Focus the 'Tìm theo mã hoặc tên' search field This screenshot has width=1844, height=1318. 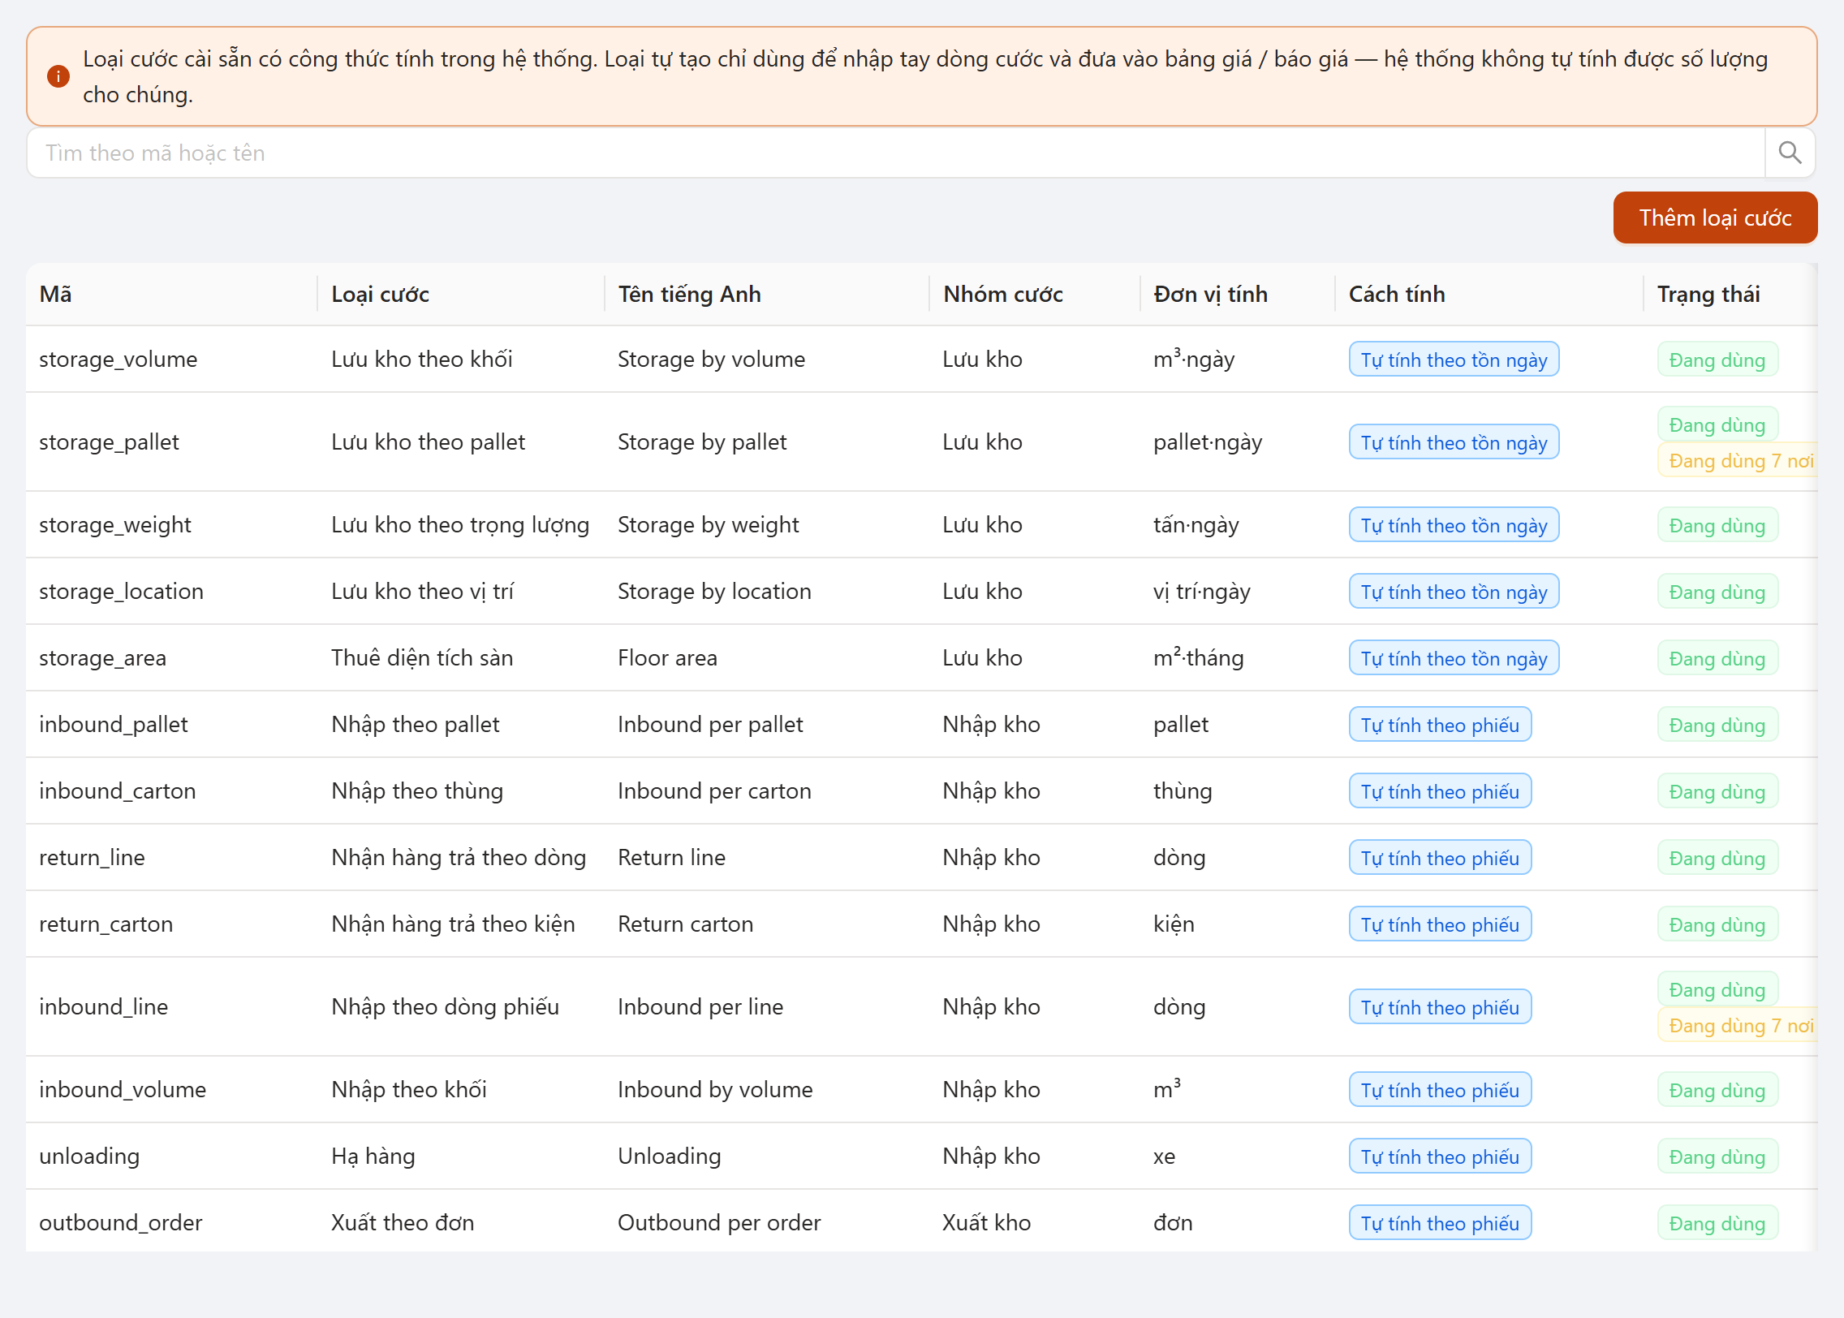coord(896,153)
